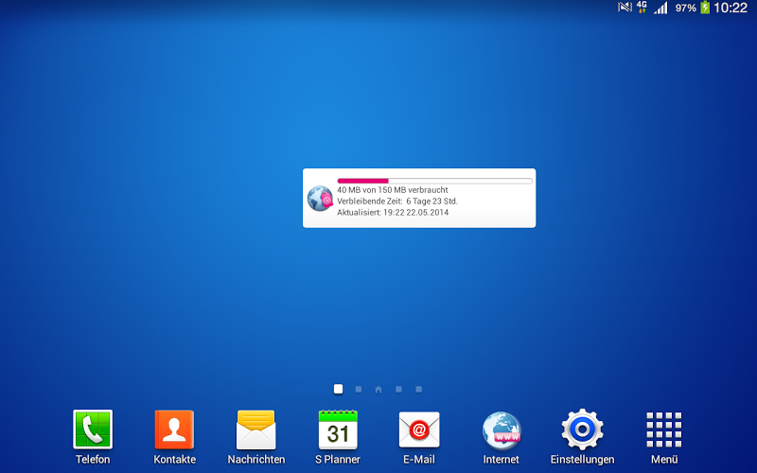The image size is (757, 473).
Task: Jump to the home page indicator
Action: tap(378, 389)
